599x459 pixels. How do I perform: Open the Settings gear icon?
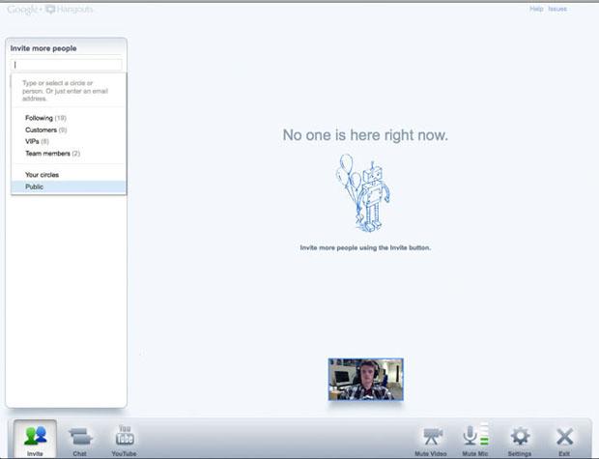520,436
